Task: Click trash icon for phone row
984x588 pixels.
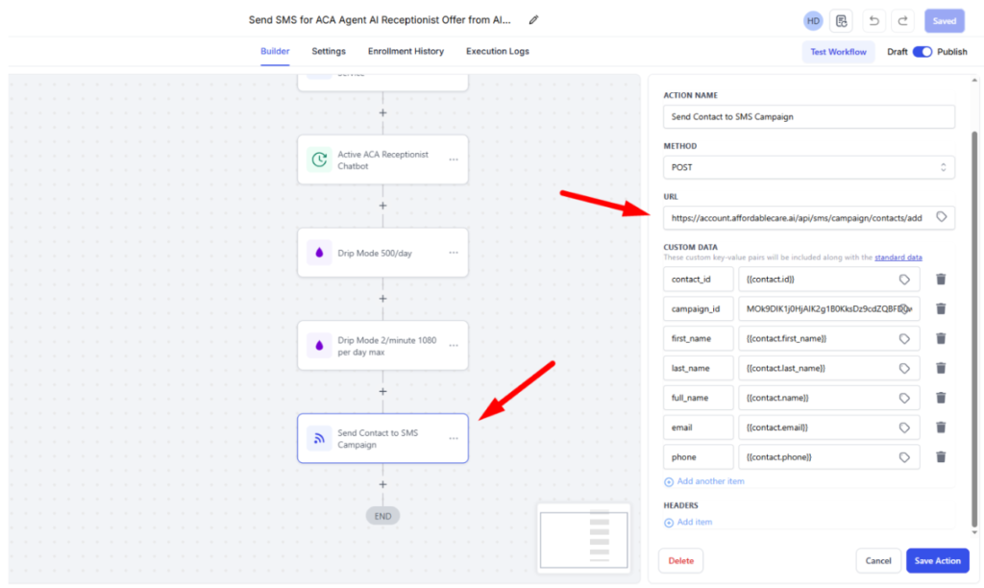Action: tap(941, 457)
